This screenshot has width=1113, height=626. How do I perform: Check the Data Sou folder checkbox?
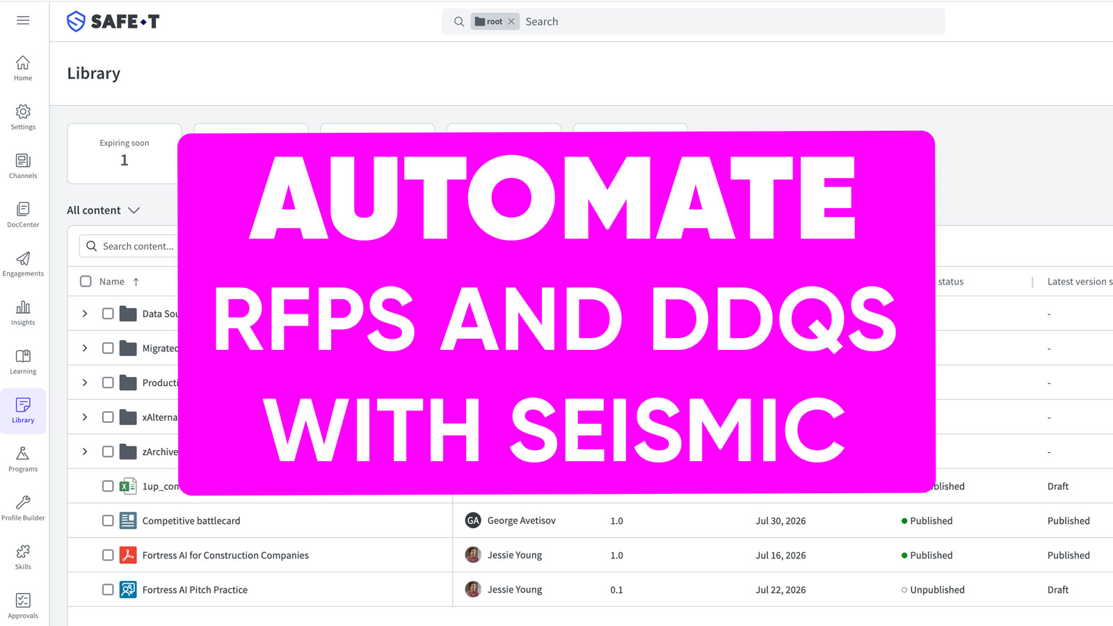pyautogui.click(x=108, y=314)
